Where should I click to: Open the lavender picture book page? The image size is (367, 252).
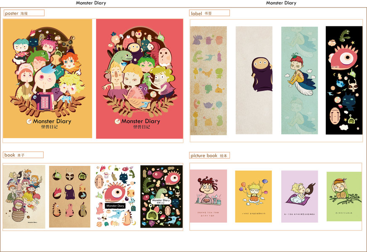pyautogui.click(x=300, y=197)
